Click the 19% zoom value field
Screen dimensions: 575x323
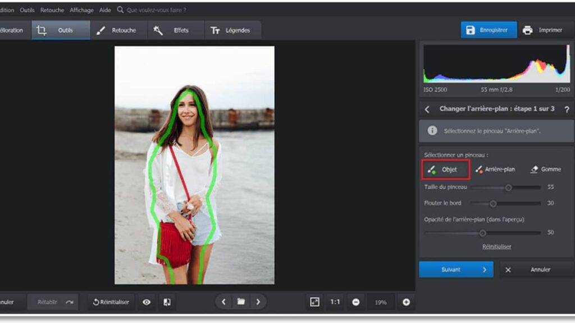(381, 302)
